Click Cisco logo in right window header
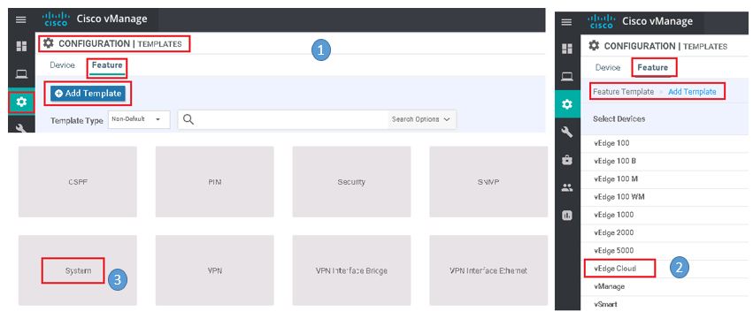Viewport: 753px width, 319px height. (601, 21)
